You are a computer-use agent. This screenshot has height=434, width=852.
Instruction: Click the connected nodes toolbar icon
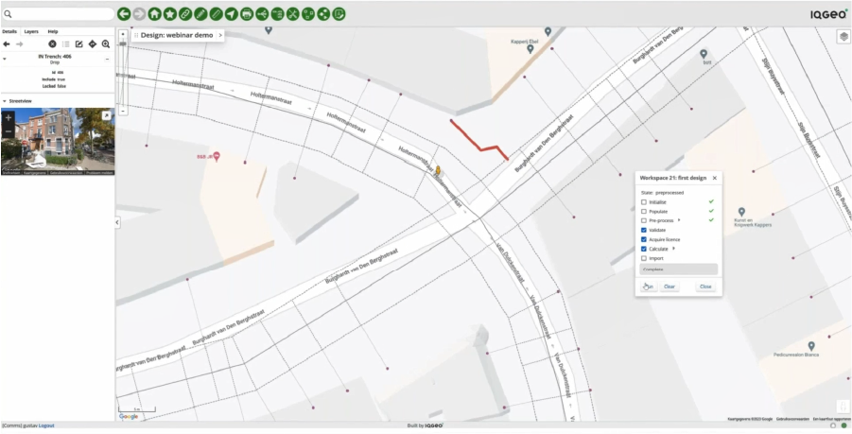[x=323, y=14]
